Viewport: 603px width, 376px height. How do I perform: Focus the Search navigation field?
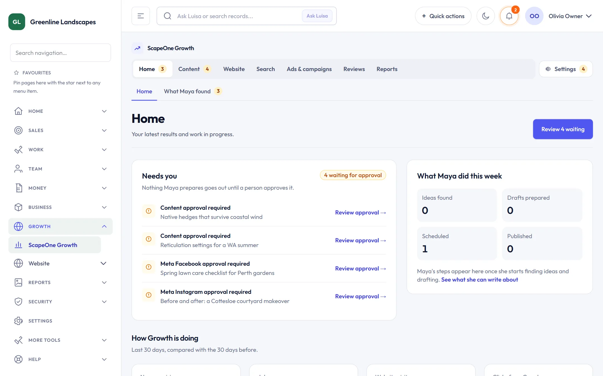click(x=61, y=53)
